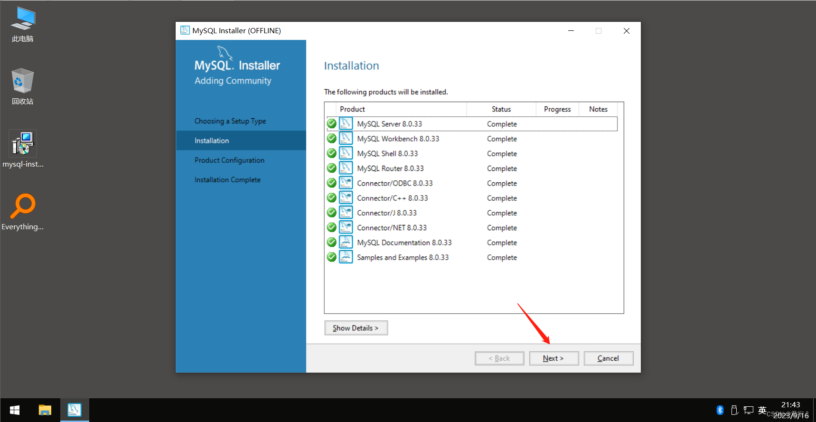Click green checkmark beside Connector/J 8.0.33
Viewport: 816px width, 422px height.
(332, 212)
